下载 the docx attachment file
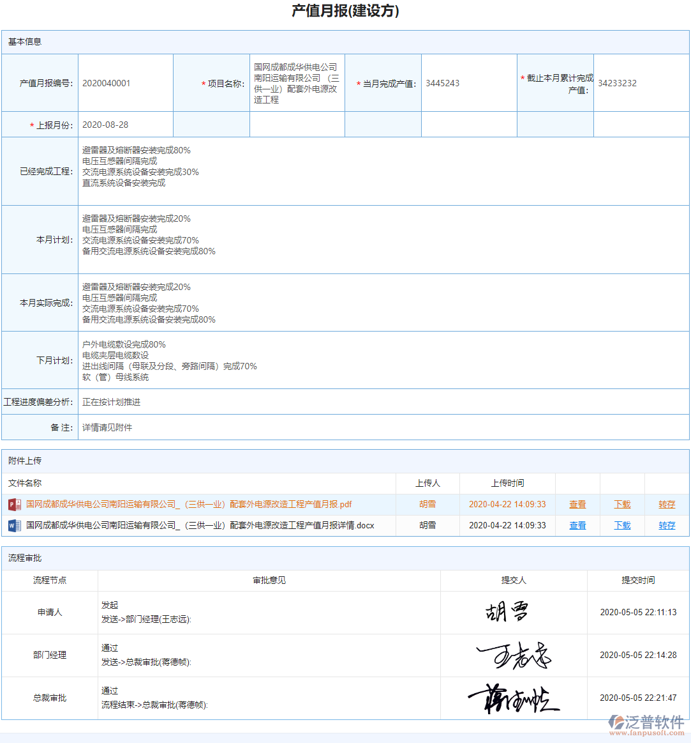 [621, 525]
